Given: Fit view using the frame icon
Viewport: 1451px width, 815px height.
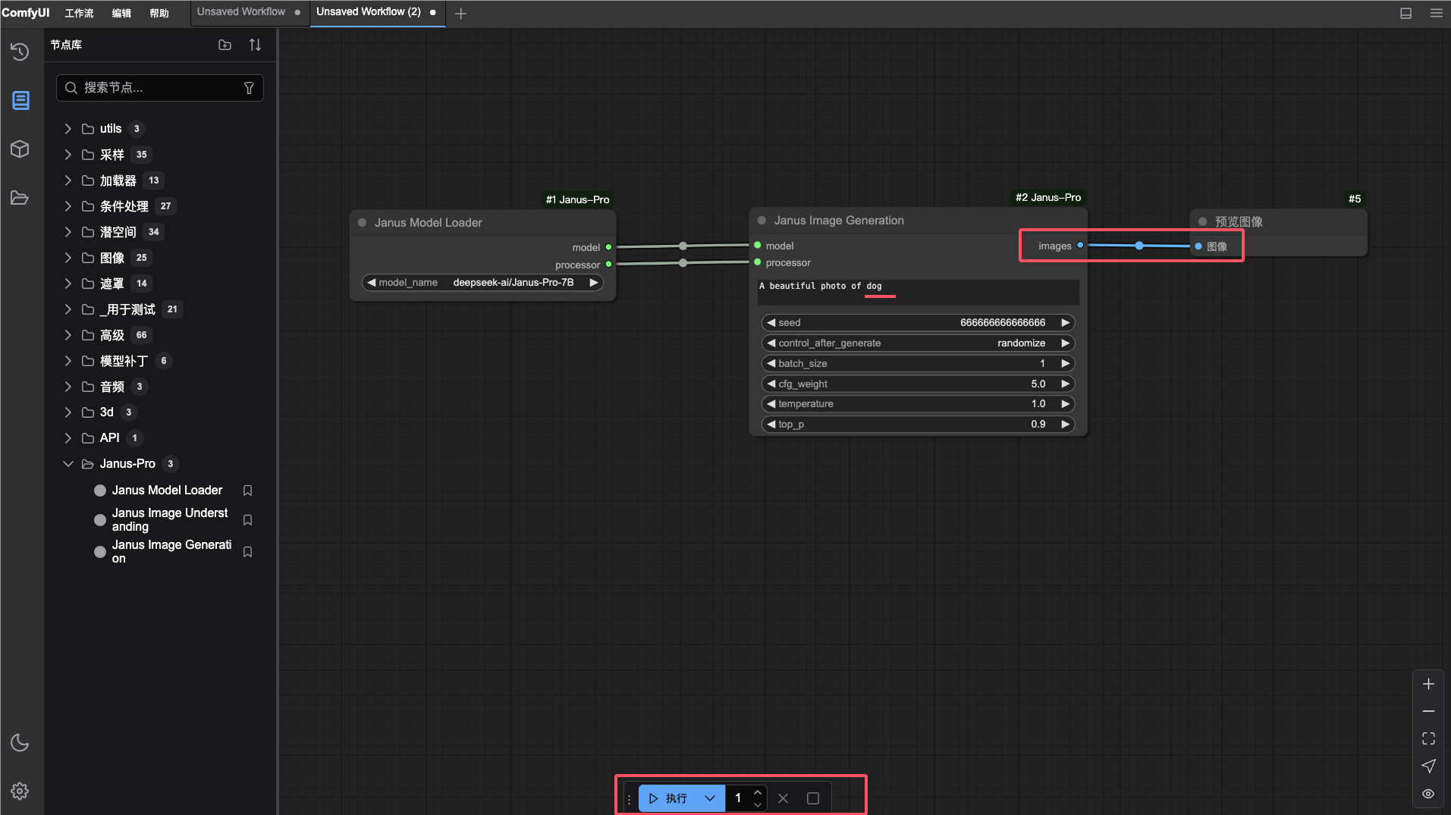Looking at the screenshot, I should coord(1428,738).
